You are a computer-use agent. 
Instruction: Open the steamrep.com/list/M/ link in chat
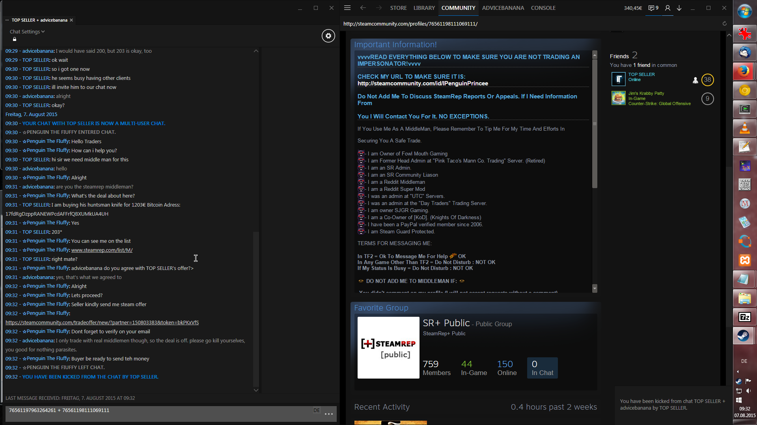[x=102, y=250]
